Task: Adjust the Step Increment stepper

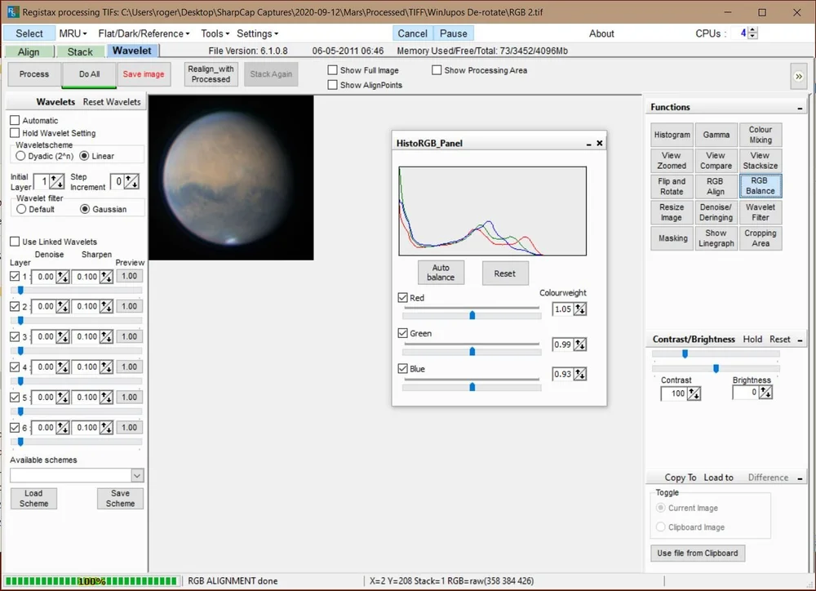Action: [x=131, y=182]
